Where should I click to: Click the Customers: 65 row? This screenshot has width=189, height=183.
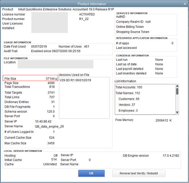[x=129, y=99]
